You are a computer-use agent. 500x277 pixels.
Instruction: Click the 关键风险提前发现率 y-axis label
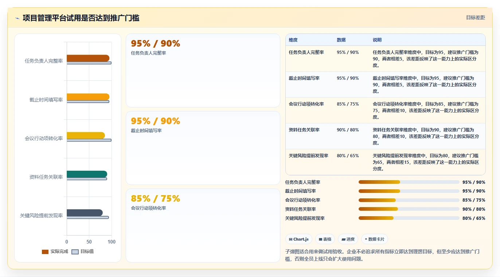coord(42,215)
